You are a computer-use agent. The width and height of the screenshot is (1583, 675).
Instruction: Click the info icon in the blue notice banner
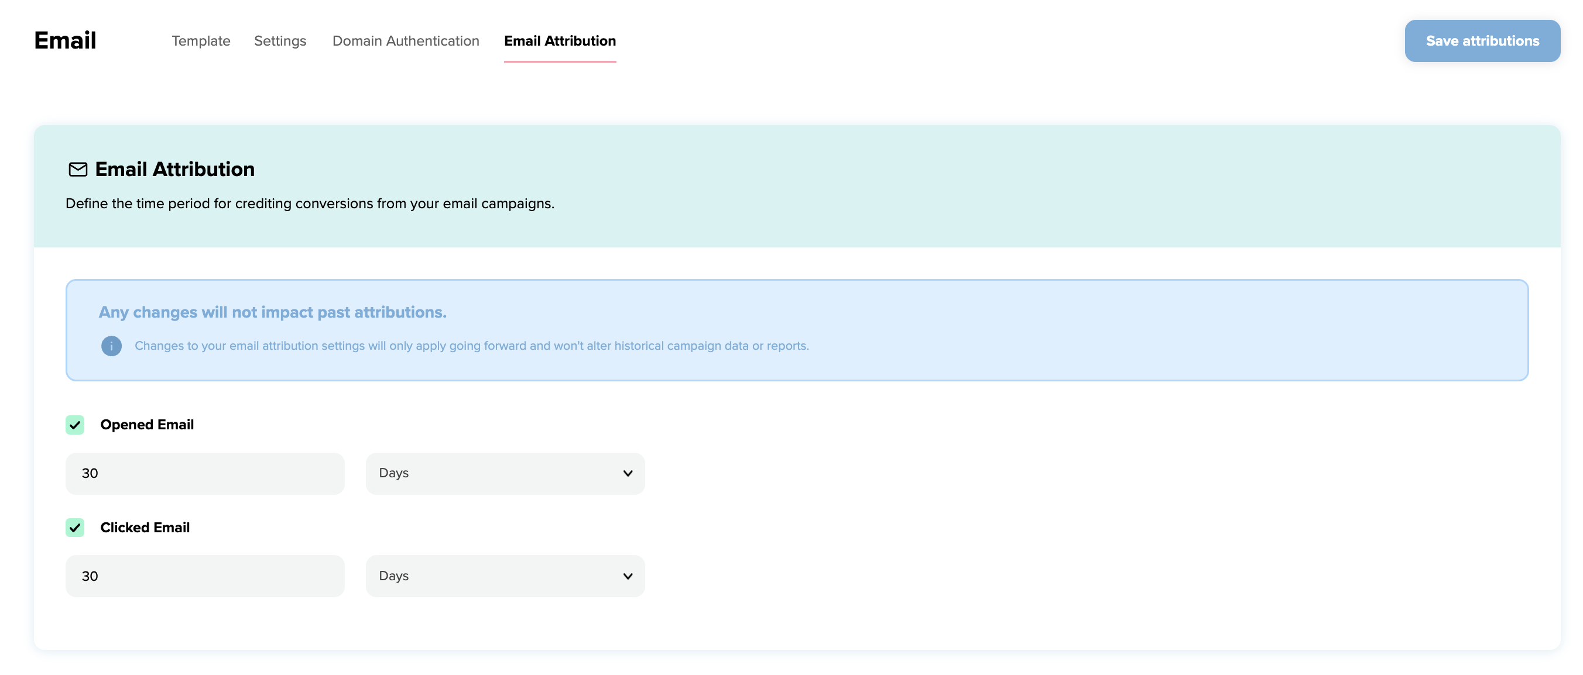[x=111, y=346]
